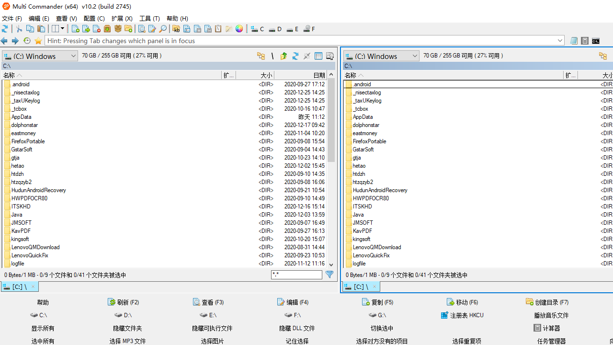Click the Copy toolbar icon

(30, 29)
